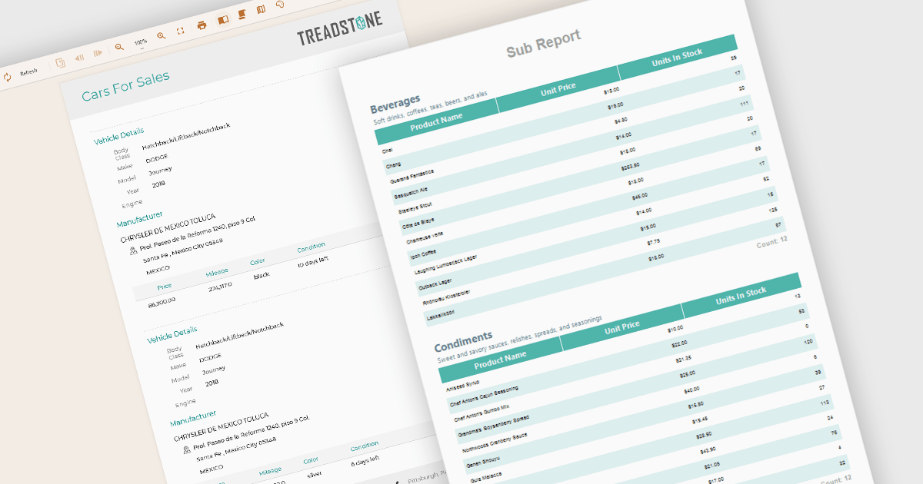923x484 pixels.
Task: Click the Beverages category heading
Action: [395, 104]
